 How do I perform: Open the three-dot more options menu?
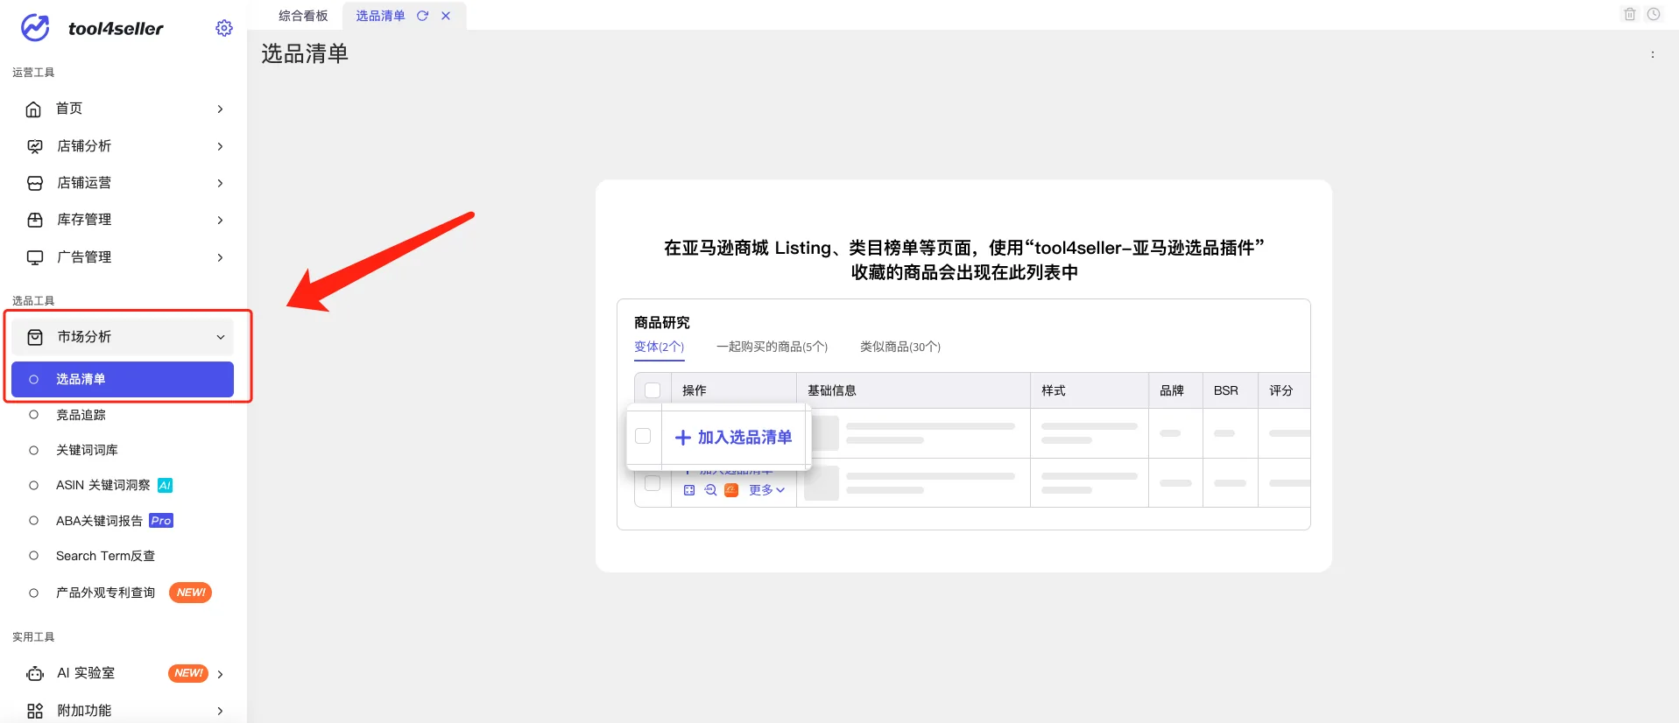(x=1653, y=54)
